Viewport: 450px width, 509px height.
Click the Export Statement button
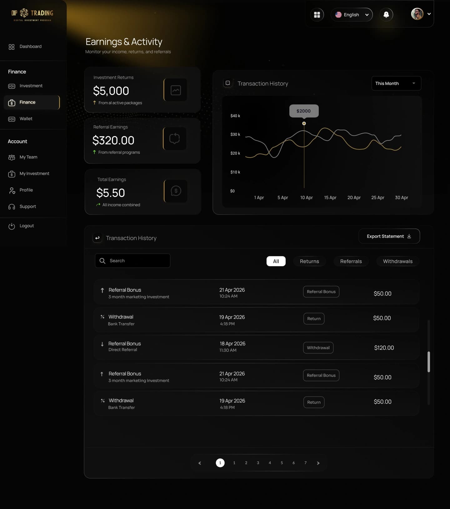coord(389,236)
